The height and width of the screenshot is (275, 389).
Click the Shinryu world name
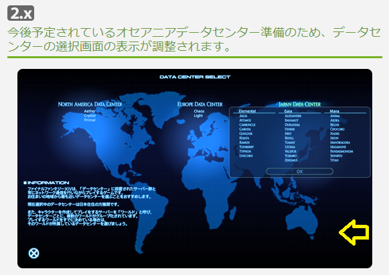336,156
